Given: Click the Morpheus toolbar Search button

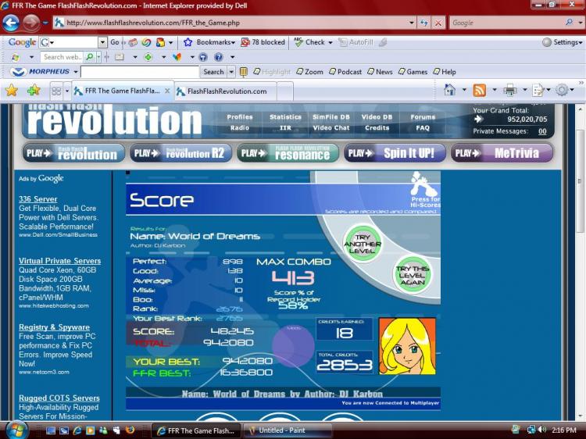Looking at the screenshot, I should coord(213,72).
